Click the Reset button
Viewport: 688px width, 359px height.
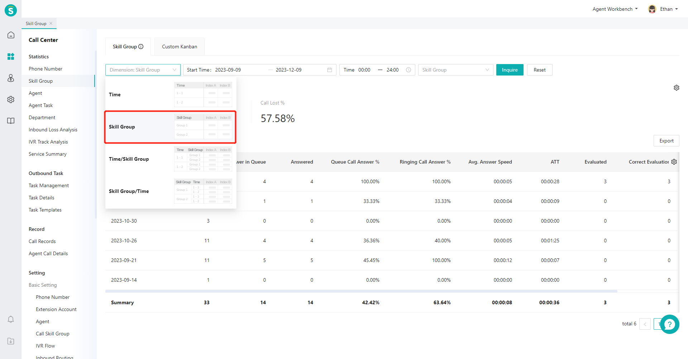(540, 70)
